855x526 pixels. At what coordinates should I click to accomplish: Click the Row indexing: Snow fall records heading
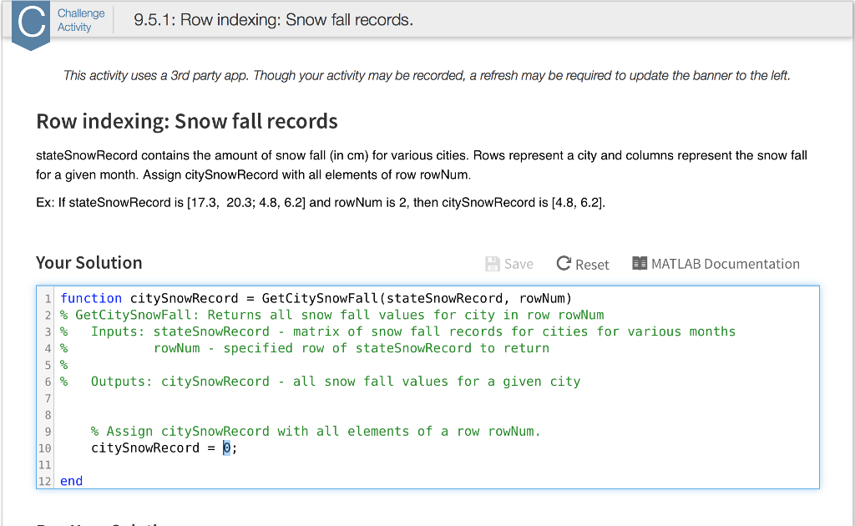coord(185,121)
